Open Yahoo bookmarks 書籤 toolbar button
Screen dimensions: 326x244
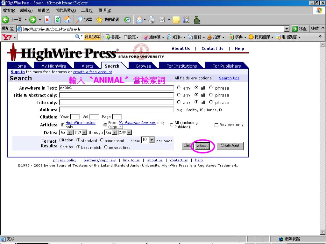[113, 37]
